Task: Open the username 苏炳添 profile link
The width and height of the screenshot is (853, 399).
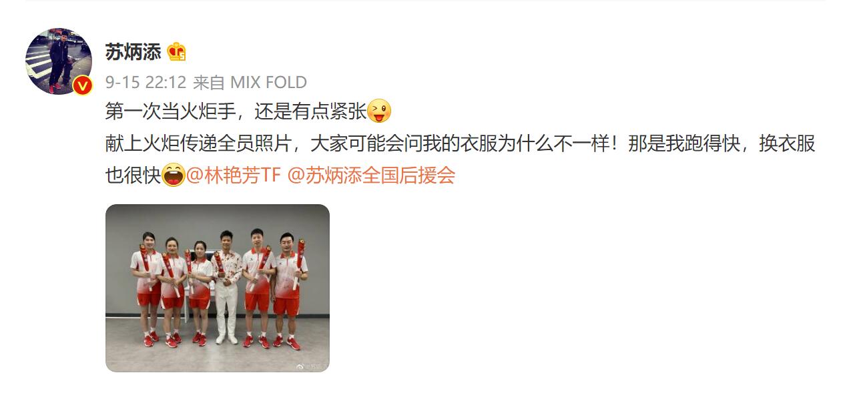Action: (133, 52)
